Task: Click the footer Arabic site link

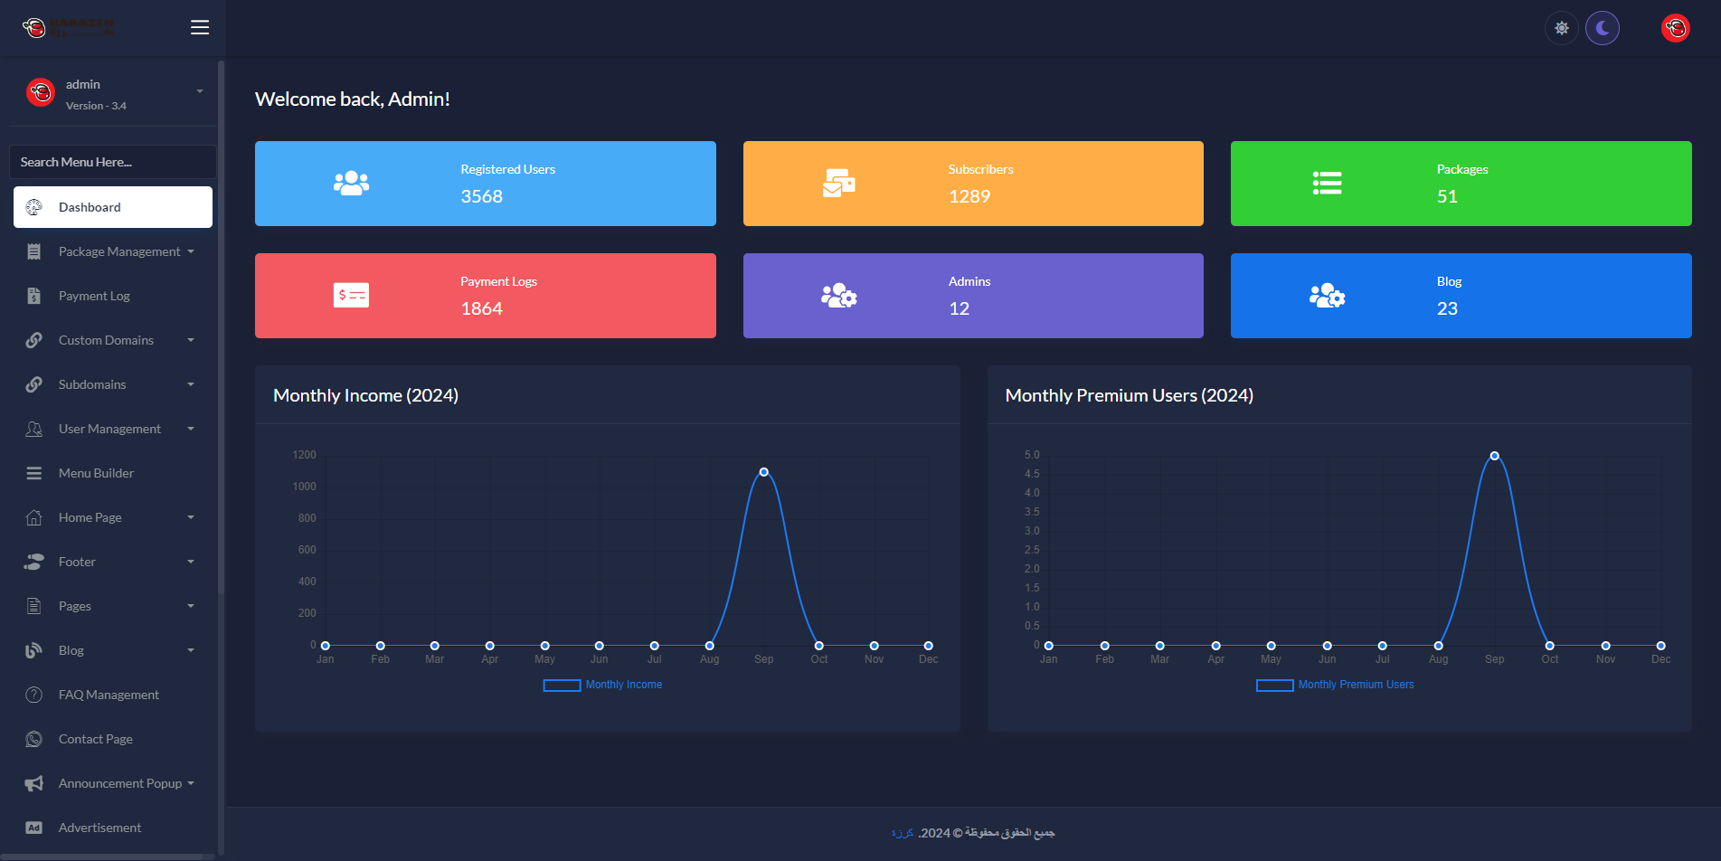Action: pyautogui.click(x=903, y=833)
